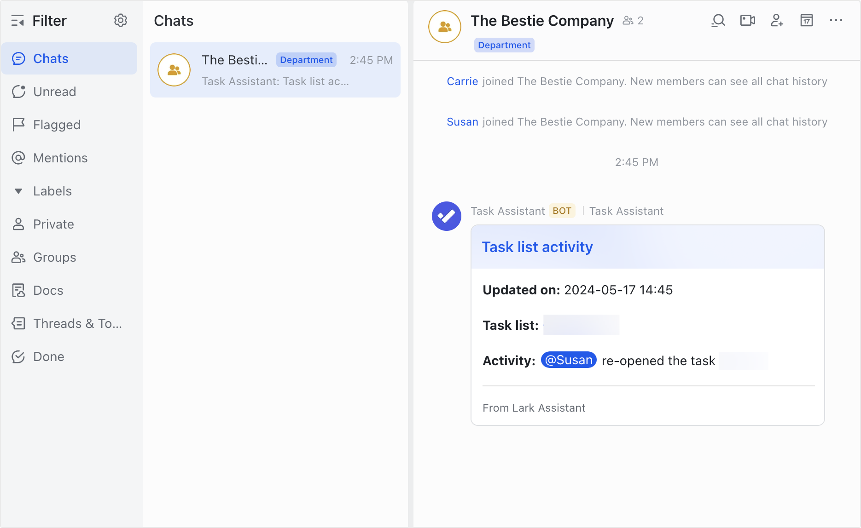Open the filter settings gear
861x528 pixels.
(x=120, y=20)
